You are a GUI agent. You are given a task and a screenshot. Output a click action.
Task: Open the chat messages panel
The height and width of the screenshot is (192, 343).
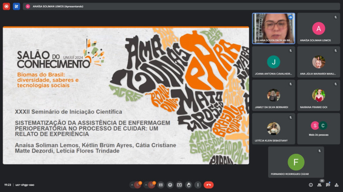point(328,185)
